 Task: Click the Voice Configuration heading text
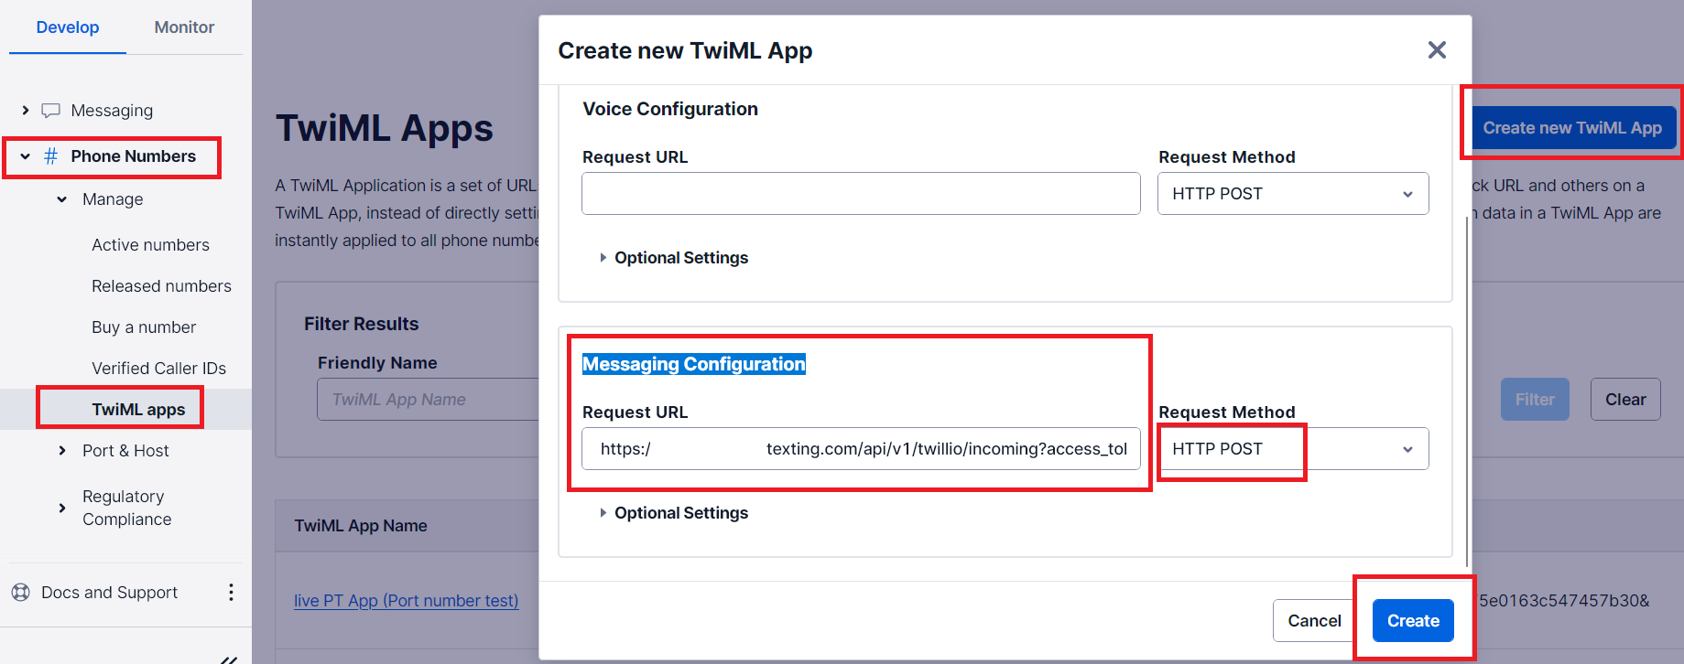[670, 109]
